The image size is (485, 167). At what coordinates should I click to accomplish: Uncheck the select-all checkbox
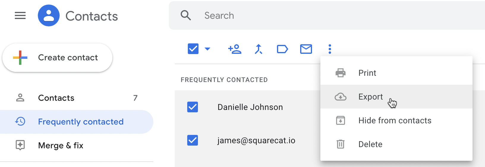pyautogui.click(x=193, y=49)
